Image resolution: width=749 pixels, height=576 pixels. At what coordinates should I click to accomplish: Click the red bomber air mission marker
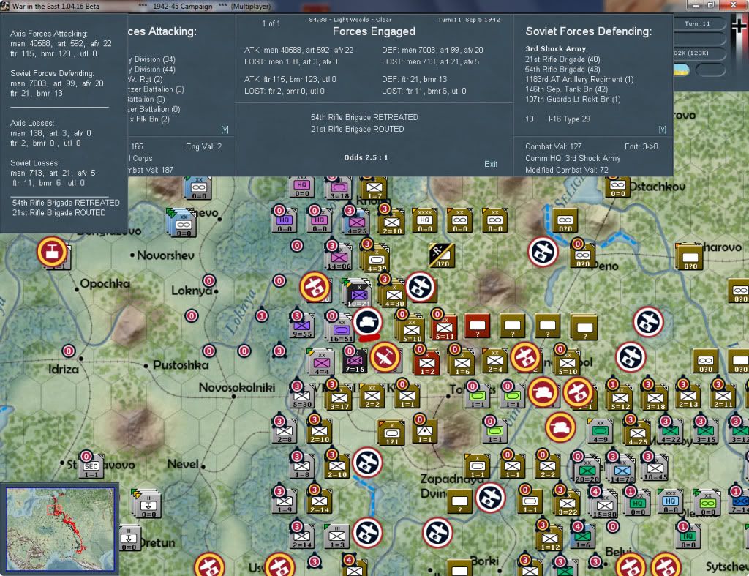pyautogui.click(x=385, y=357)
